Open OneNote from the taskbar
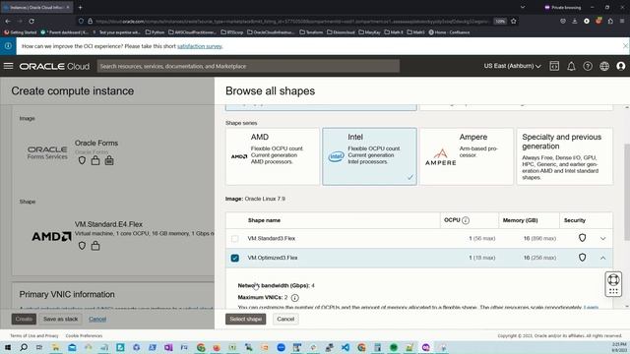Viewport: 630px width, 354px height. (x=168, y=347)
